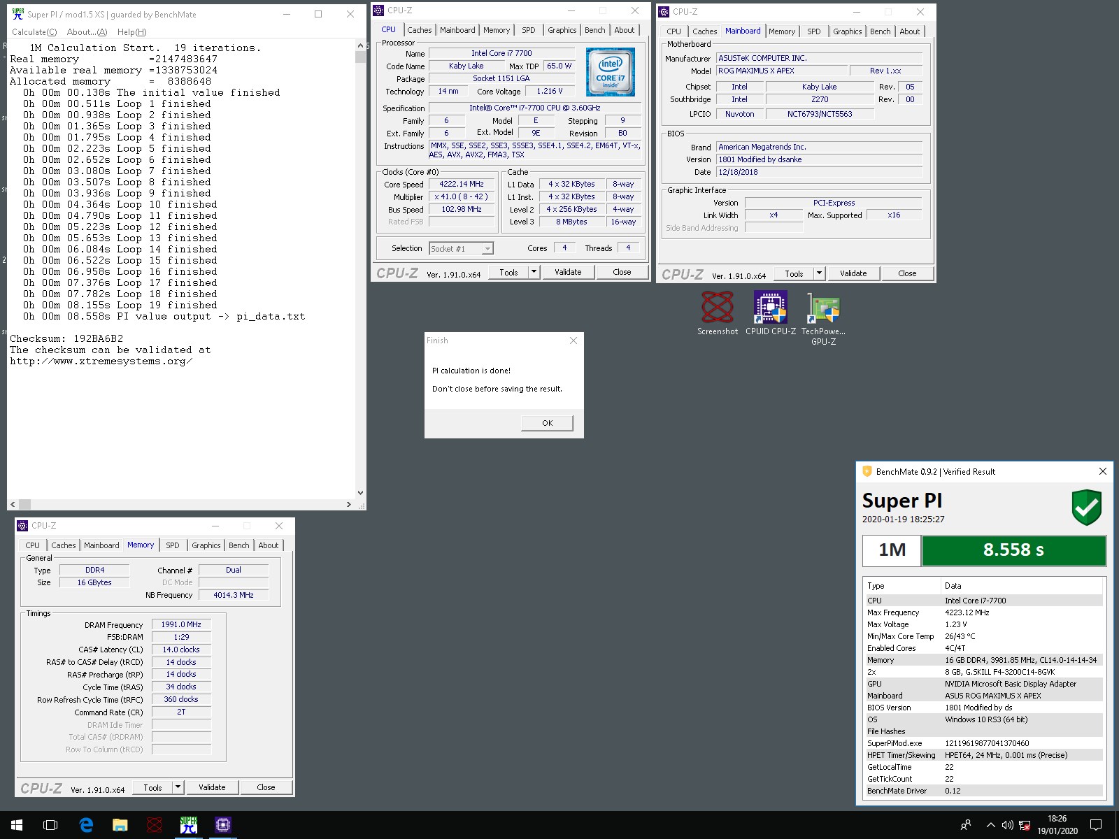Expand Tools dropdown arrow in Mainboard window
Image resolution: width=1119 pixels, height=839 pixels.
(820, 273)
